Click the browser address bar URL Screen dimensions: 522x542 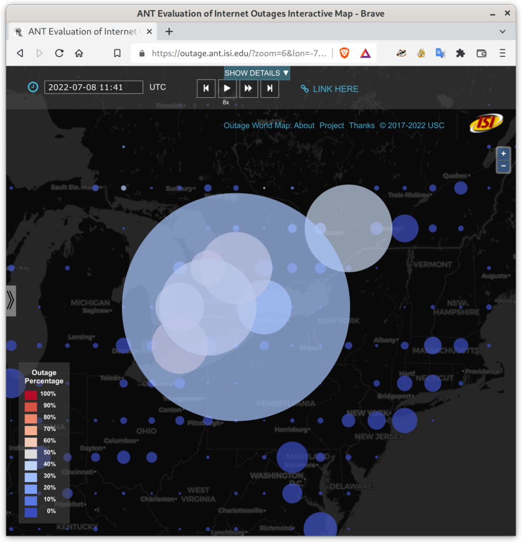tap(239, 53)
